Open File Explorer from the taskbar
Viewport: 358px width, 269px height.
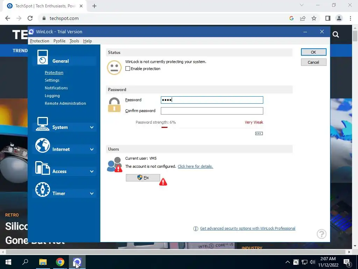(43, 262)
